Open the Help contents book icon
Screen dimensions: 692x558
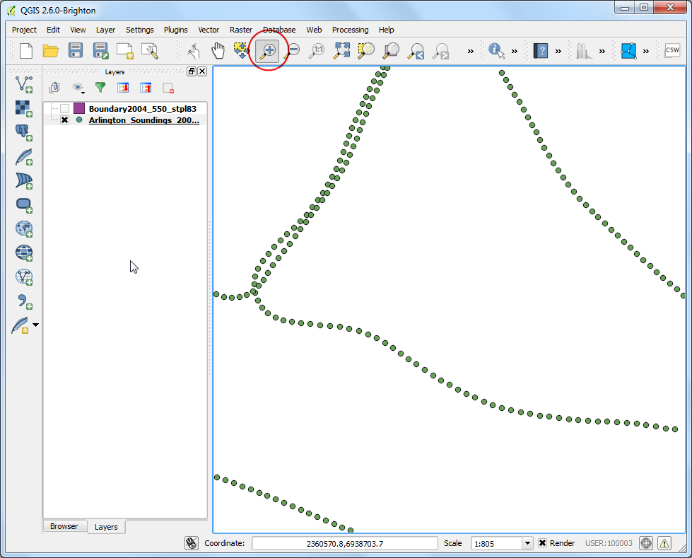540,51
